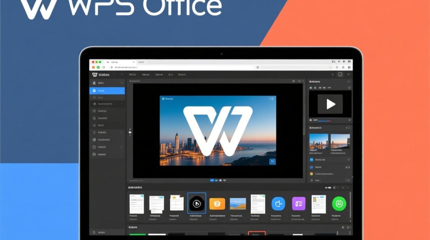Click the WPS logo in the app header
This screenshot has width=430, height=240.
[x=95, y=75]
